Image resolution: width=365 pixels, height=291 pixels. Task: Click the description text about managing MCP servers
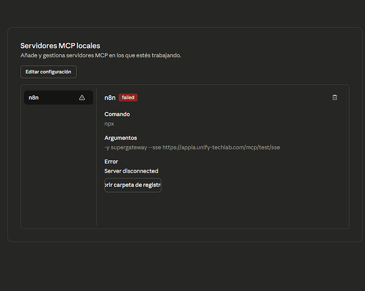101,55
